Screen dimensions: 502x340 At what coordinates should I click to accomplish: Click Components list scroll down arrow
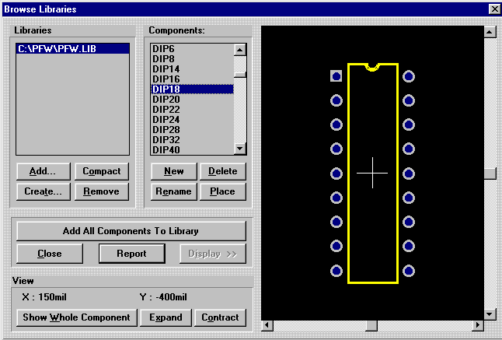click(x=240, y=149)
